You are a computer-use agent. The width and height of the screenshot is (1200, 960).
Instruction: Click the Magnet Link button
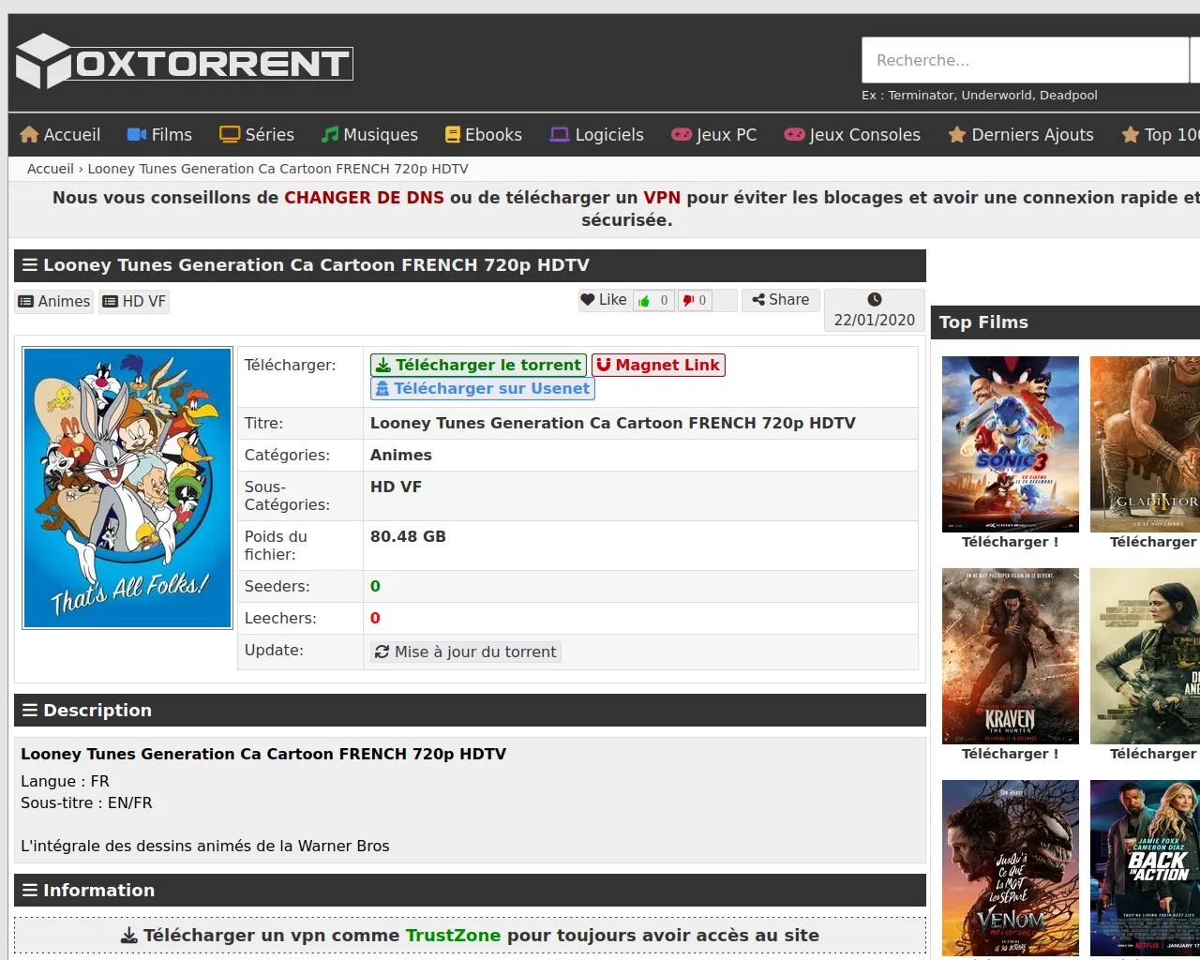(658, 365)
